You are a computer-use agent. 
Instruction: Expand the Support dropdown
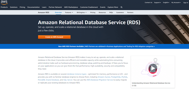click(x=157, y=3)
